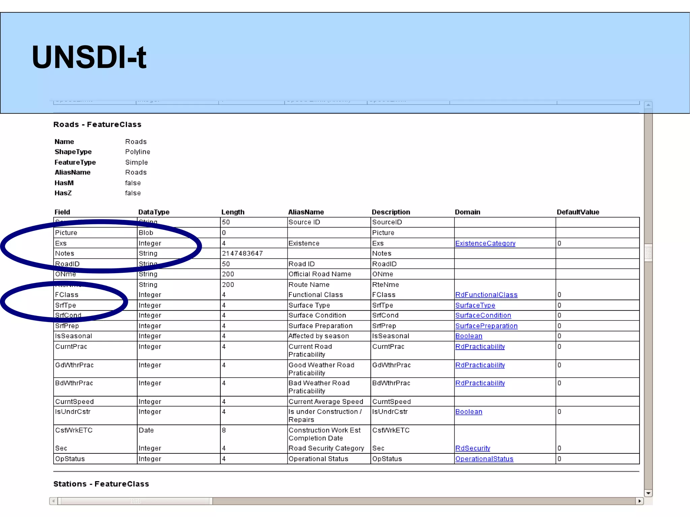Click the horizontal scrollbar thumb

coord(135,501)
